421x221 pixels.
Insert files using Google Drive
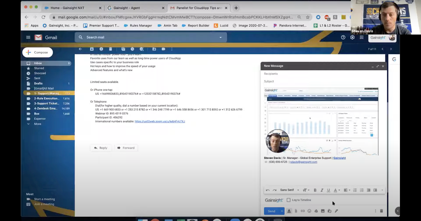(316, 211)
